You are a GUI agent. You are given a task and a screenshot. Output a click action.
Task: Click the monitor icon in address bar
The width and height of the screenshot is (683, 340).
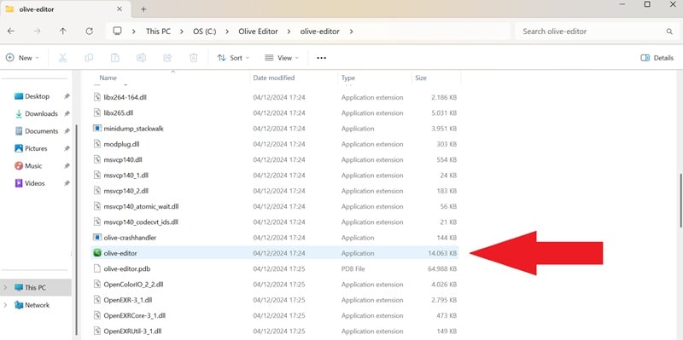pyautogui.click(x=117, y=31)
